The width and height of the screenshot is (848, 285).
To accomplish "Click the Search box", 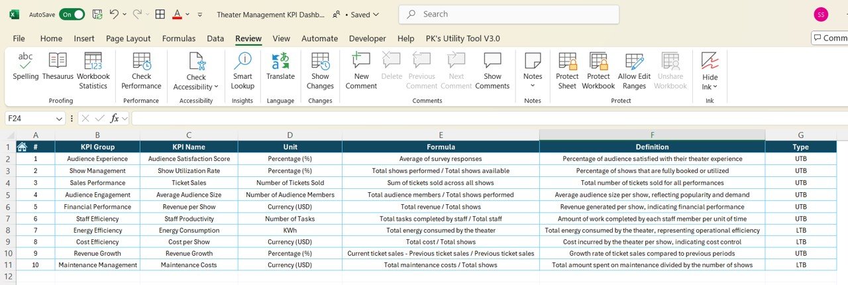I will (509, 14).
